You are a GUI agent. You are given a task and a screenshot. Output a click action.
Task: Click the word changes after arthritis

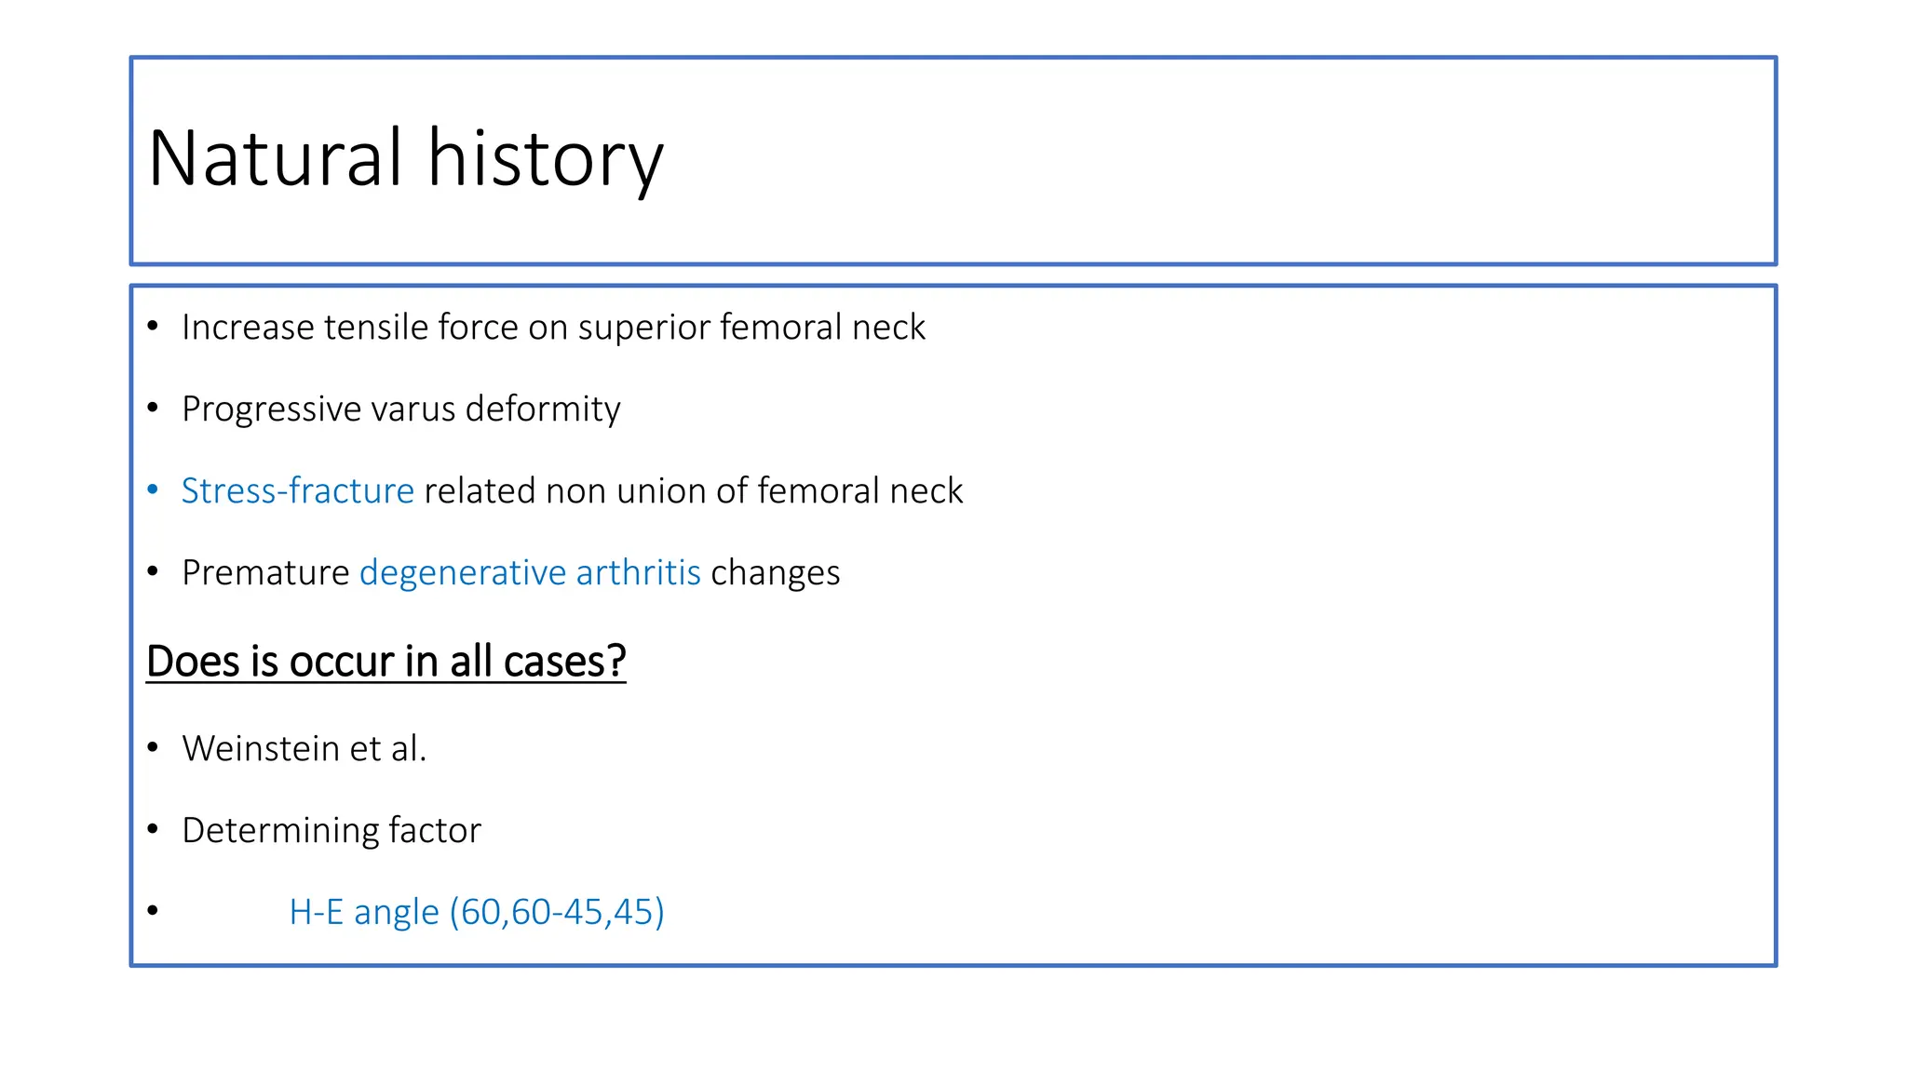[x=776, y=574]
